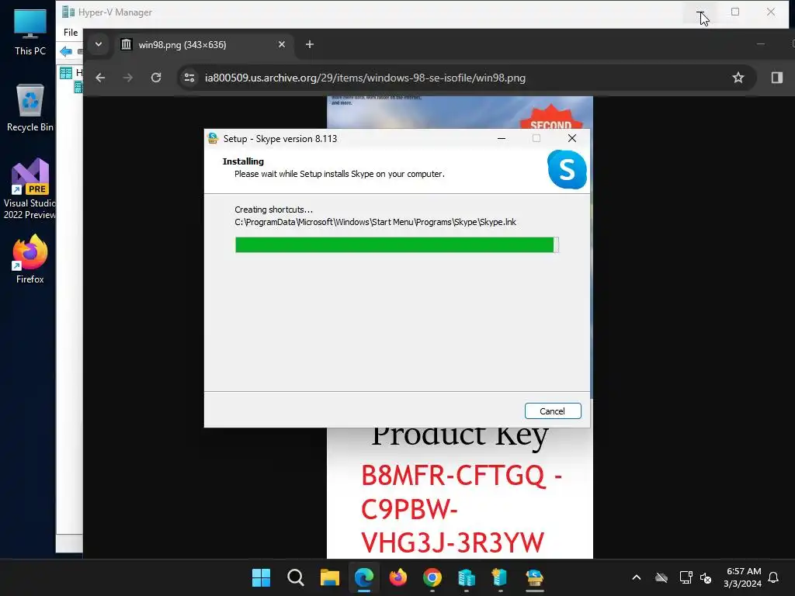Open File Explorer from the taskbar
The image size is (795, 596).
point(329,577)
